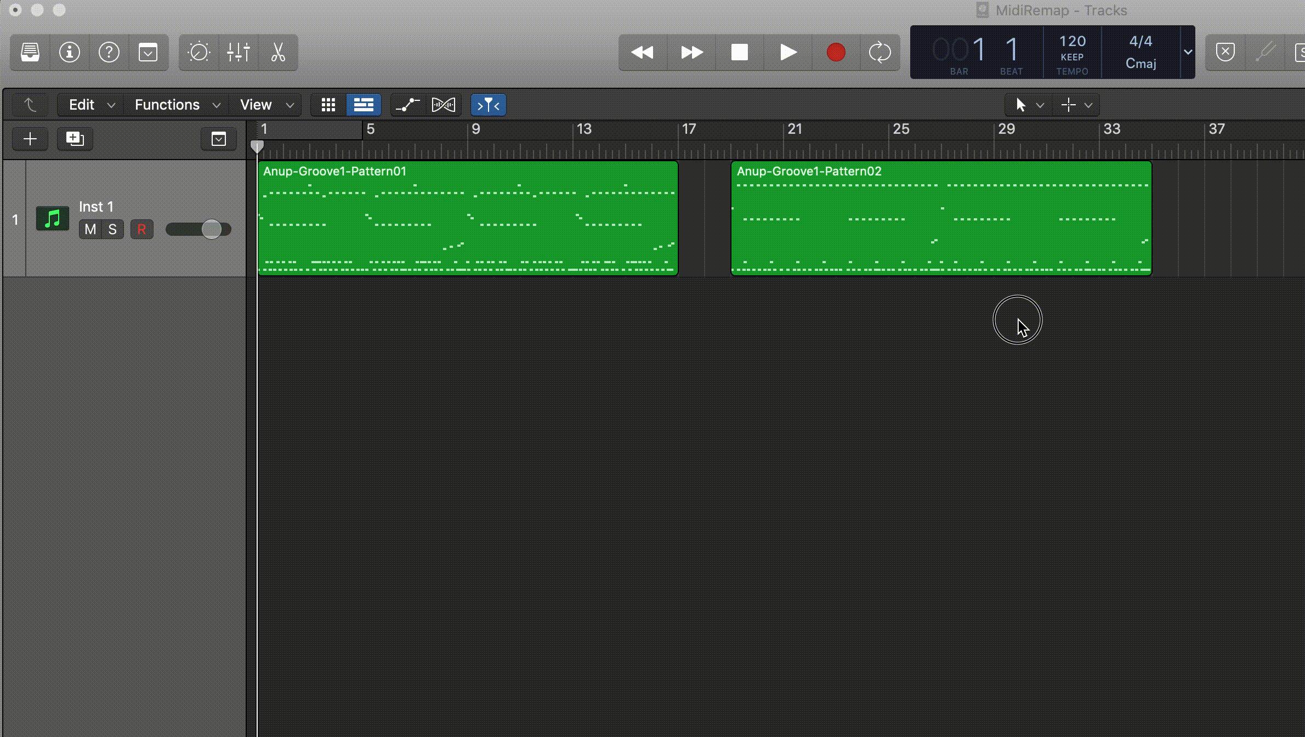
Task: Open LCD display mode dropdown arrow
Action: click(x=1188, y=52)
